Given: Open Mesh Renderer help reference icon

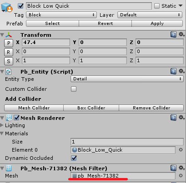Looking at the screenshot, I should coord(173,118).
